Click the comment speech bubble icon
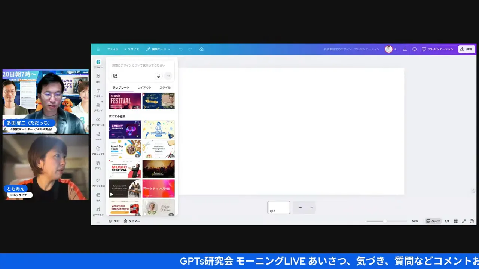The width and height of the screenshot is (479, 269). click(x=414, y=49)
